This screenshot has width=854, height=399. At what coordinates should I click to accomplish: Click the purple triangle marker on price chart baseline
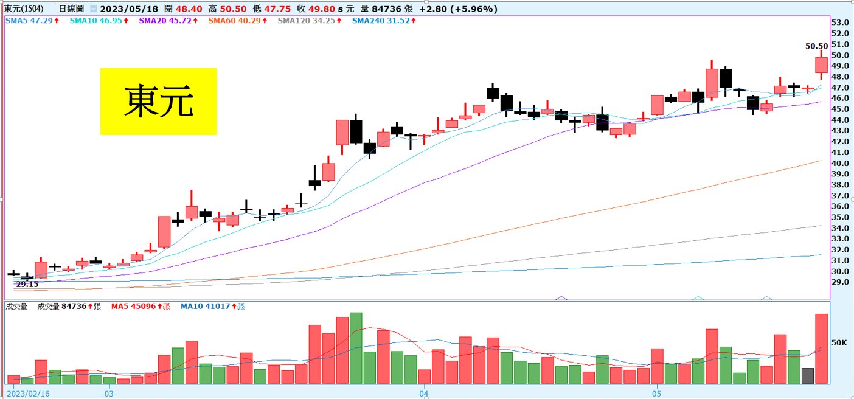tap(561, 297)
